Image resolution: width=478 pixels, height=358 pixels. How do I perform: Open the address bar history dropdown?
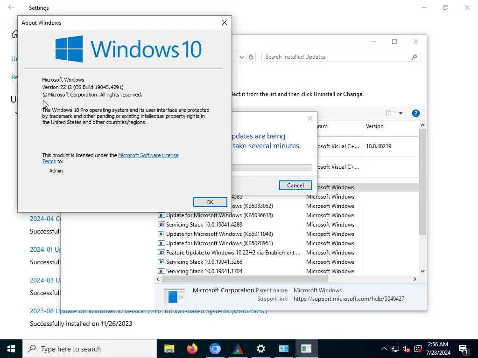pos(241,57)
